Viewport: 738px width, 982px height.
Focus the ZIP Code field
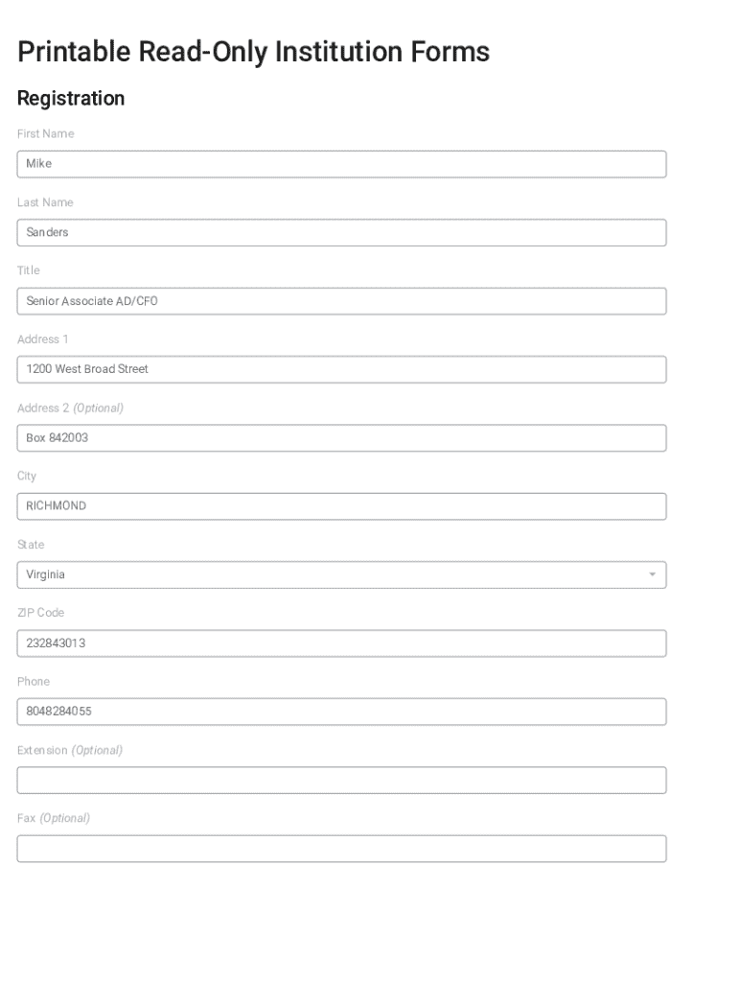[x=341, y=643]
